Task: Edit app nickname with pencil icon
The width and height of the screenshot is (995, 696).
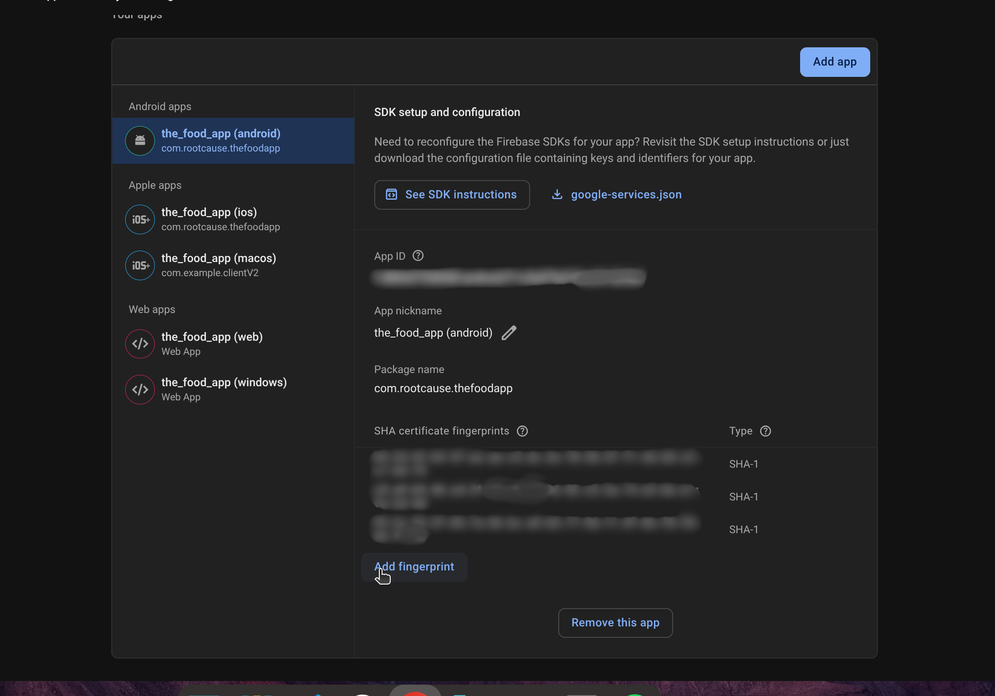Action: click(x=509, y=333)
